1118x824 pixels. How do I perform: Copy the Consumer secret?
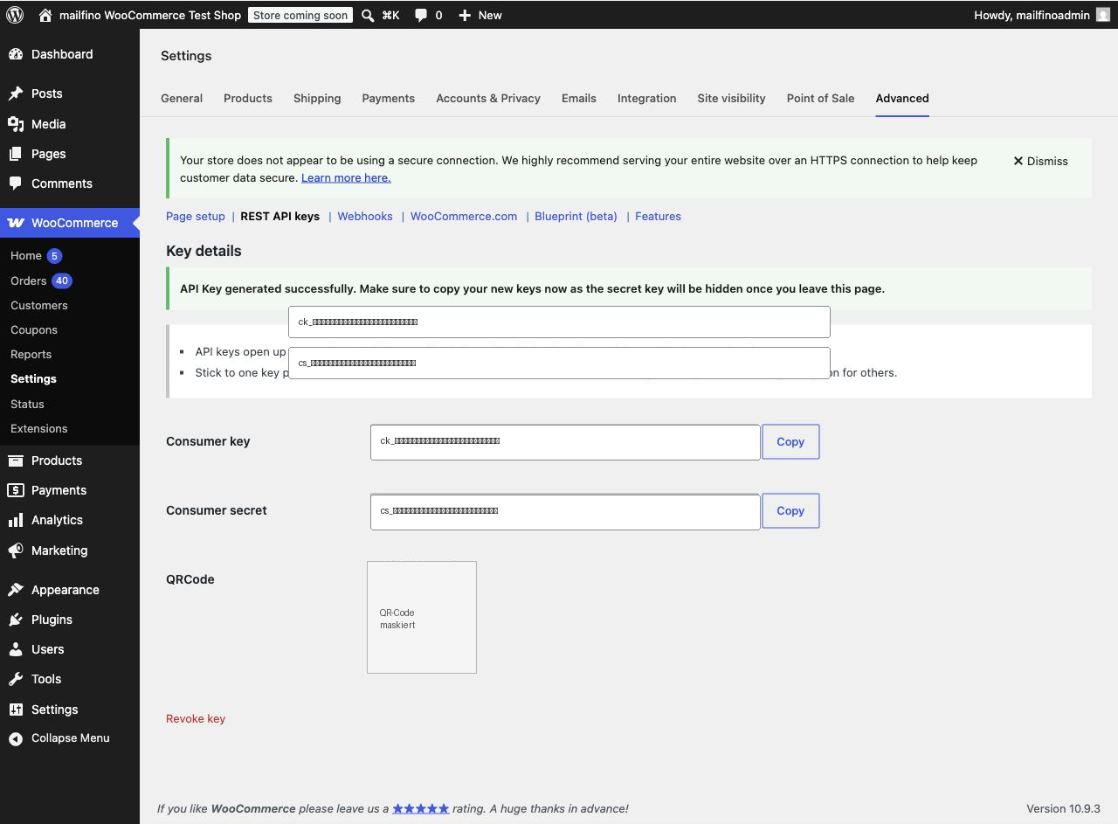click(790, 510)
